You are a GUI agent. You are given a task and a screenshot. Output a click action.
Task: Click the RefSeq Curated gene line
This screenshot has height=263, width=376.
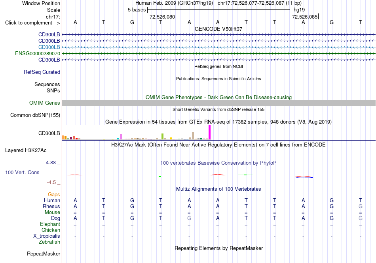pyautogui.click(x=218, y=72)
